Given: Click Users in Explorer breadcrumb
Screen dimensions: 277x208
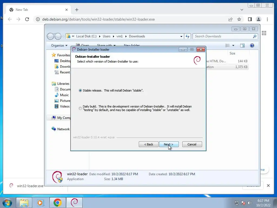Looking at the screenshot, I should [107, 36].
